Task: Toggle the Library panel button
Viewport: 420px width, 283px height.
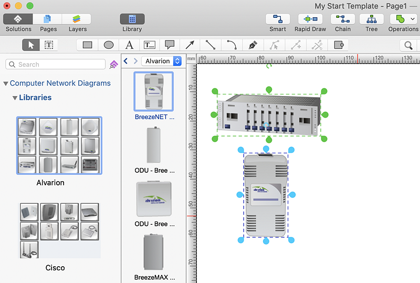Action: 132,19
